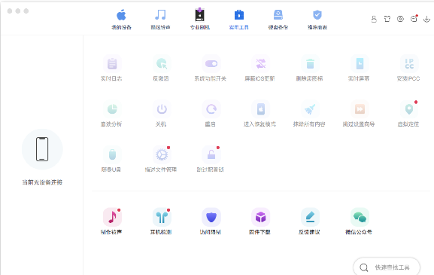Open the message icon with red dot
The image size is (434, 275).
[x=414, y=19]
